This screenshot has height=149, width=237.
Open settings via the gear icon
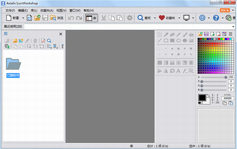click(x=130, y=18)
